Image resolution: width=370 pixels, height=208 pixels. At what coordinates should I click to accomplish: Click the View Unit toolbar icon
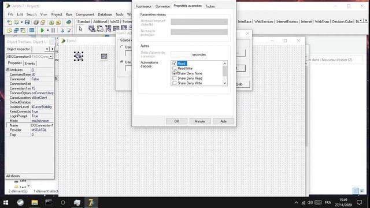(9, 30)
